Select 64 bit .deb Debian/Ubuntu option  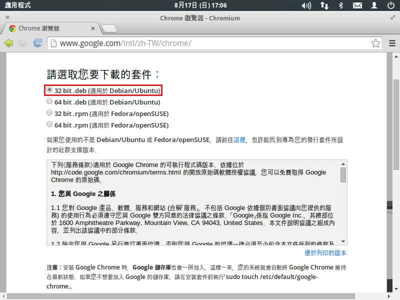point(49,101)
